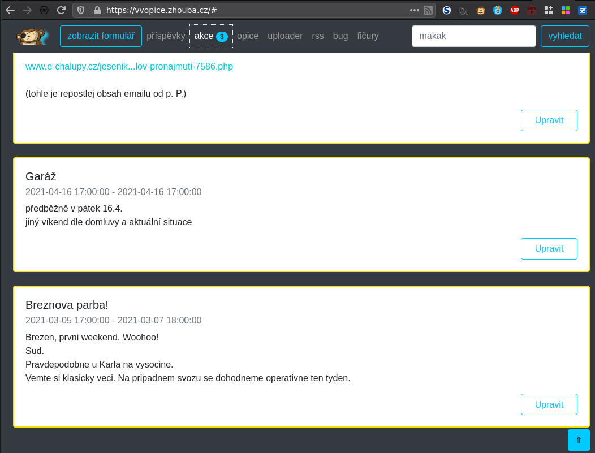Click Upravit on the Garáž event
This screenshot has height=453, width=595.
click(x=549, y=249)
